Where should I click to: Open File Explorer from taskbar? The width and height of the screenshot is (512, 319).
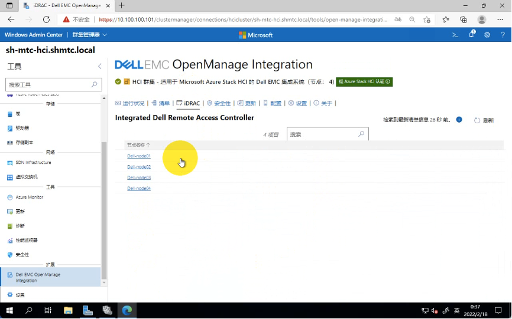coord(68,310)
